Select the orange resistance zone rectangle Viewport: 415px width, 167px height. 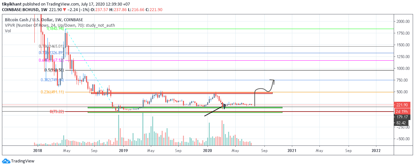pos(182,93)
